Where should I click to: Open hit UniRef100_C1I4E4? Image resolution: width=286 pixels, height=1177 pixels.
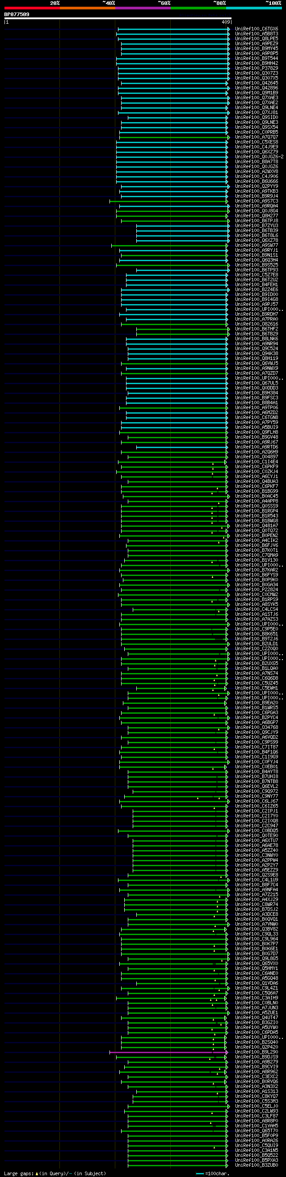[257, 462]
